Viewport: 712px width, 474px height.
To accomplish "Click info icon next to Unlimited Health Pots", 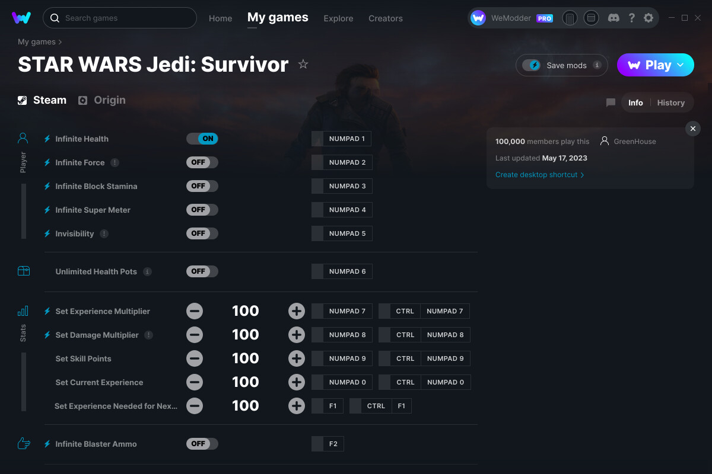I will click(x=147, y=271).
